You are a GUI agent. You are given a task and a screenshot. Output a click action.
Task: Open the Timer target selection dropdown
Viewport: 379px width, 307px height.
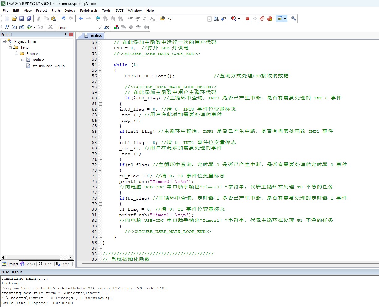tap(99, 27)
